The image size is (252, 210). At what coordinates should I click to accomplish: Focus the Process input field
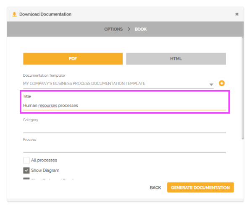[124, 148]
